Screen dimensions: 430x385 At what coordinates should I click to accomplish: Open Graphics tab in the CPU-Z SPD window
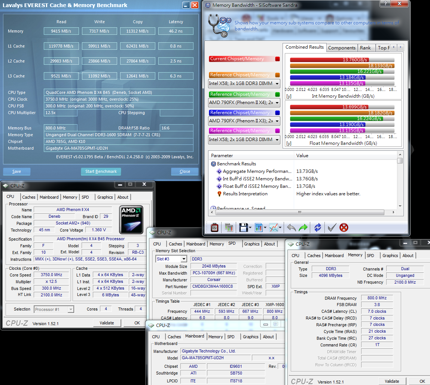pyautogui.click(x=252, y=244)
